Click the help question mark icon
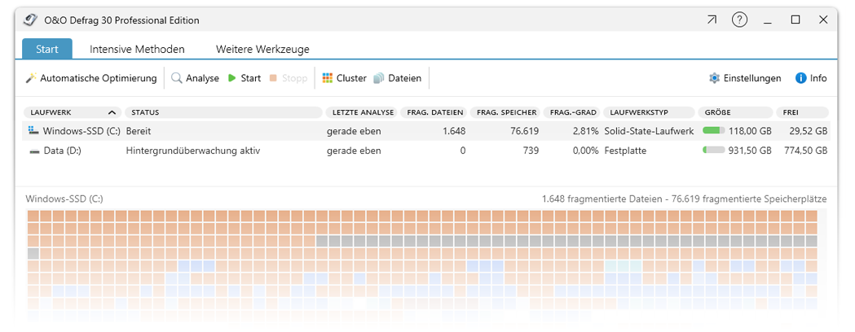 pos(739,20)
